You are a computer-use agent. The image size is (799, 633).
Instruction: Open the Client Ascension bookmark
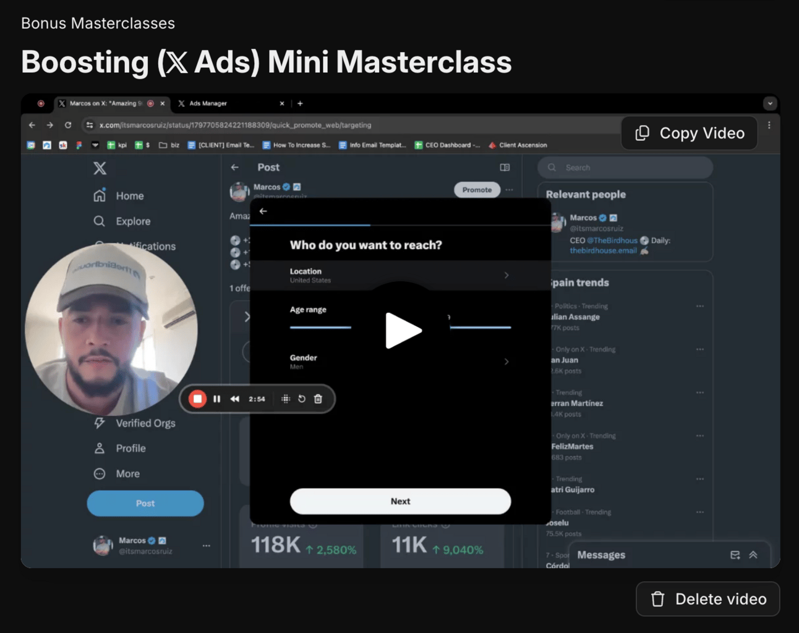(518, 145)
